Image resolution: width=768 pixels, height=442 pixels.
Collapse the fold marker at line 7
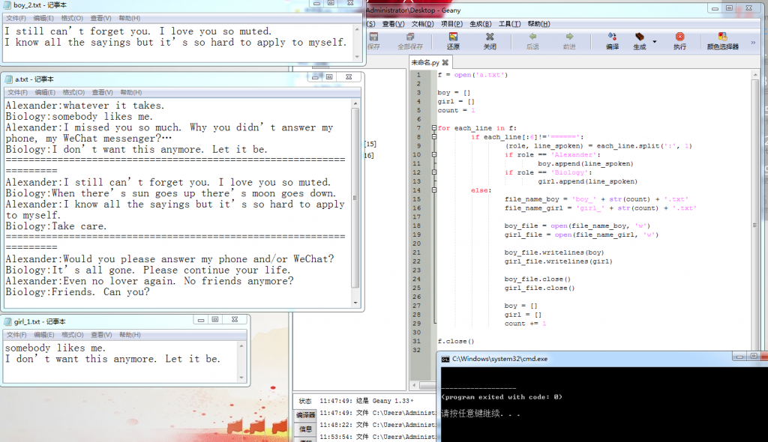tap(434, 128)
